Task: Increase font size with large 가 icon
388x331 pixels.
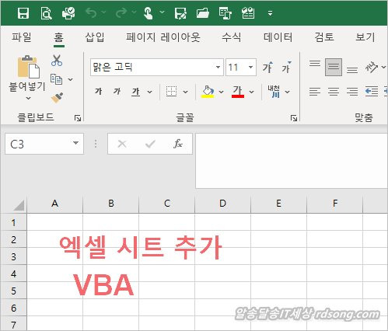Action: [x=267, y=68]
